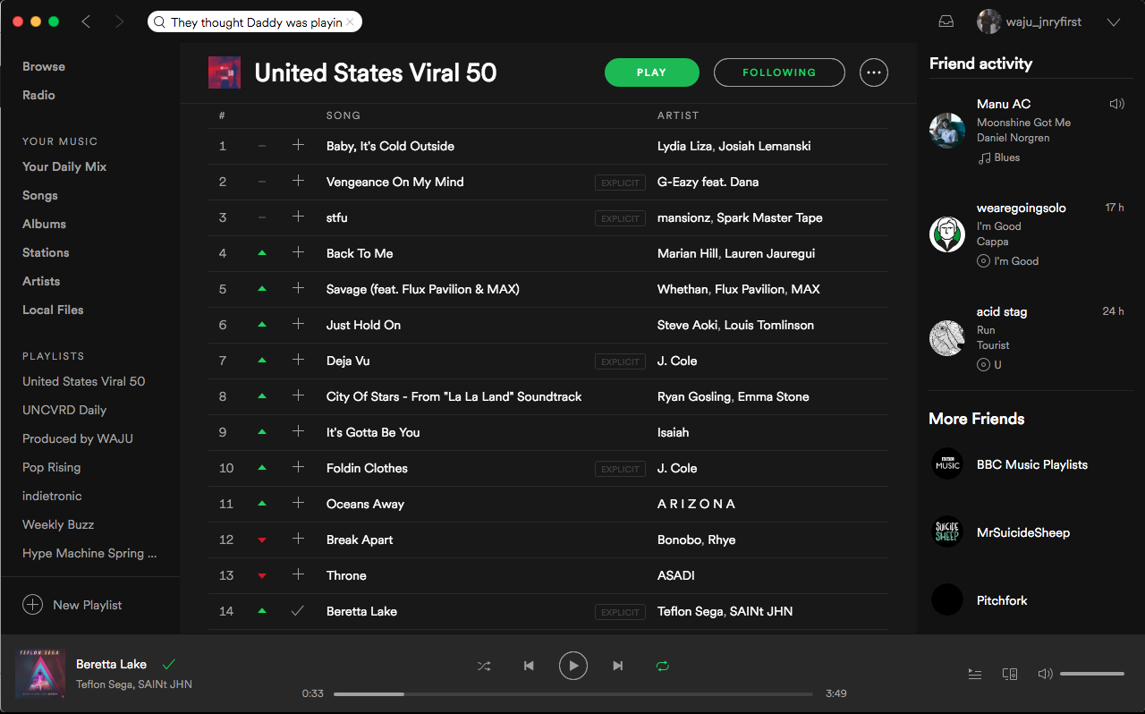Save Oceans Away with plus icon
Screen dimensions: 1145x714
point(298,504)
